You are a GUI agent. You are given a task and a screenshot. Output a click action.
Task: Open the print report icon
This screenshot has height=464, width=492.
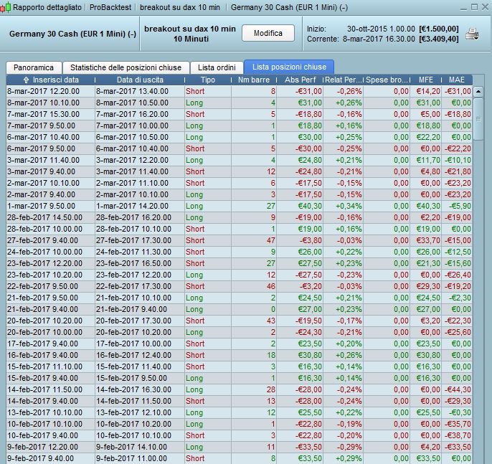(x=472, y=34)
